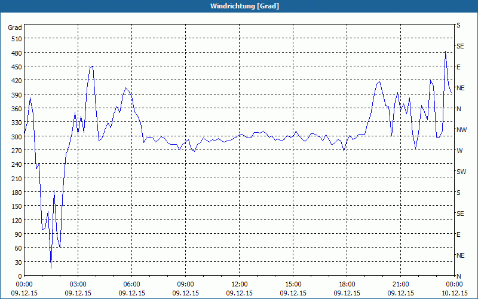Click the y-axis value "270"
The width and height of the screenshot is (478, 299).
[17, 151]
